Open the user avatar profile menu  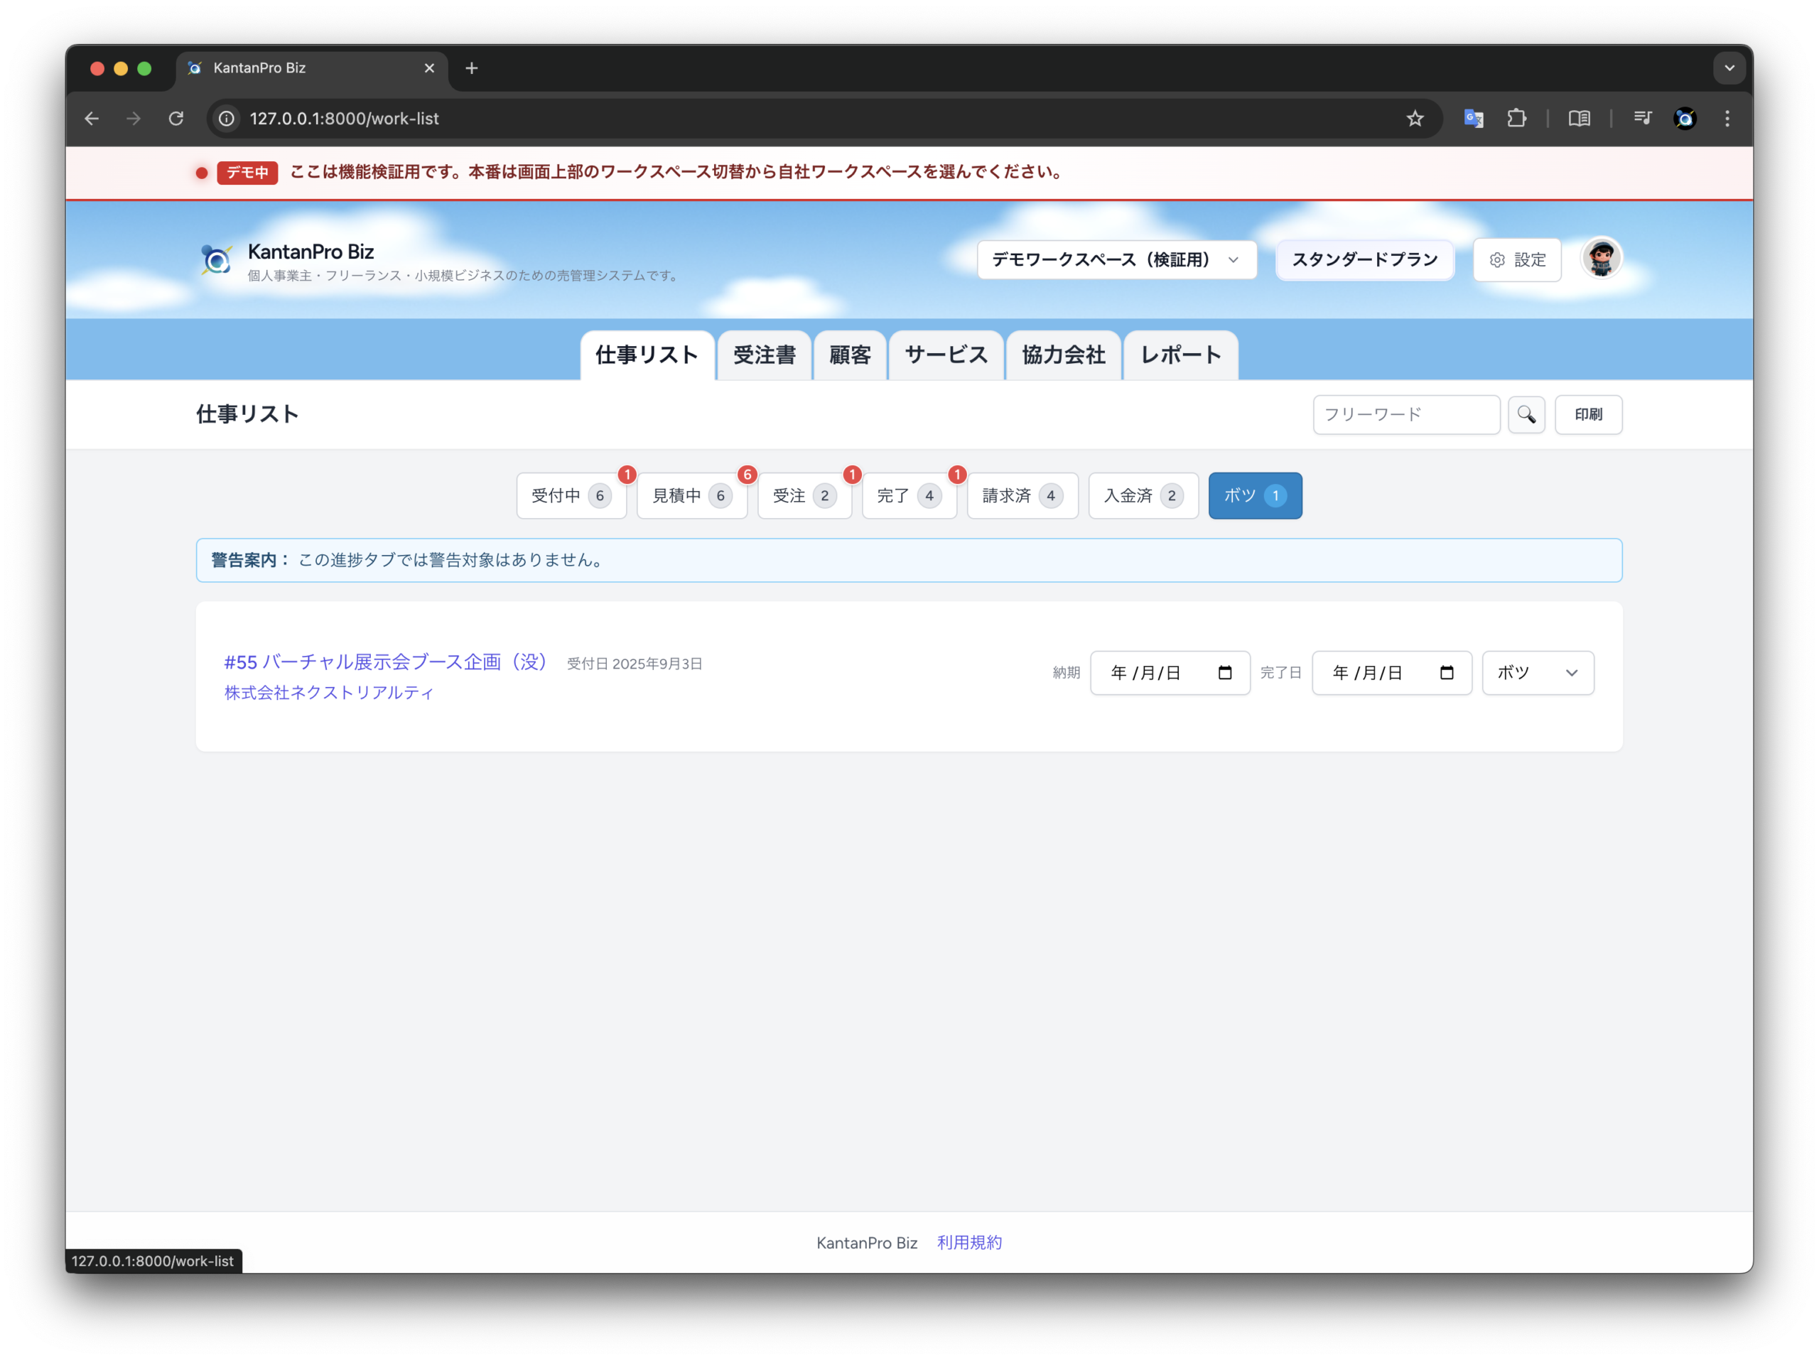(1600, 259)
